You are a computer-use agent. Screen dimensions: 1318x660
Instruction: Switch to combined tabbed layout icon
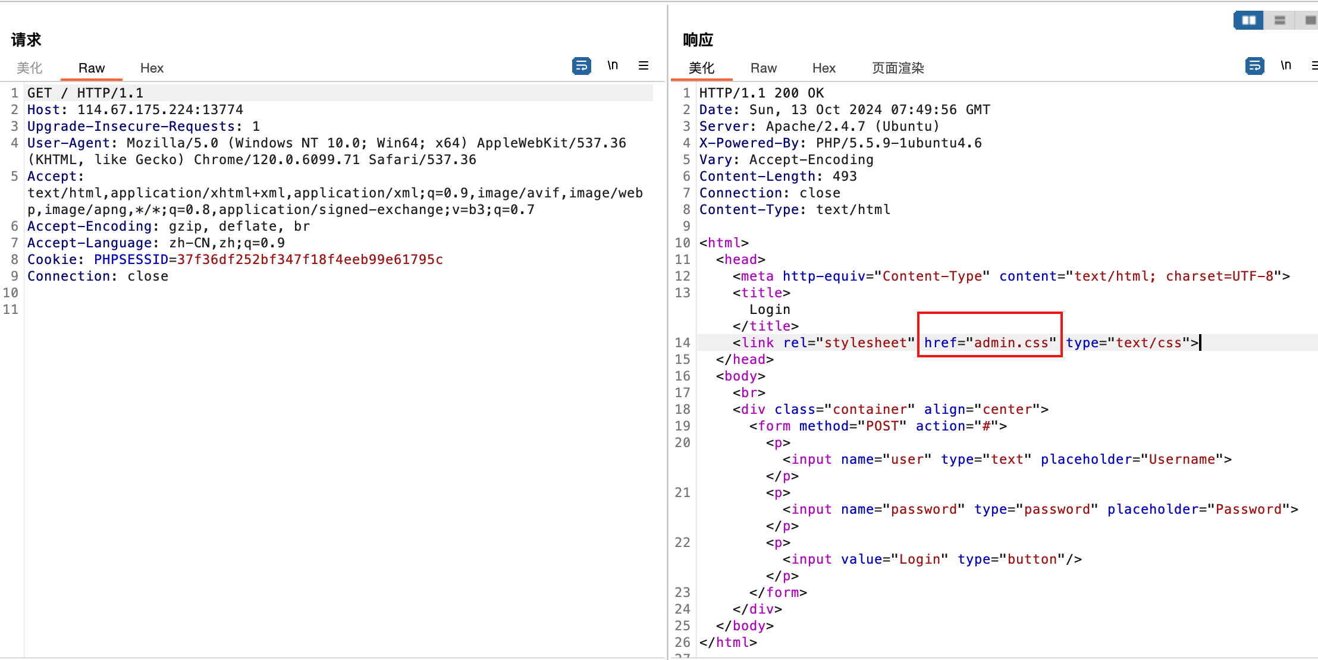click(x=1309, y=20)
